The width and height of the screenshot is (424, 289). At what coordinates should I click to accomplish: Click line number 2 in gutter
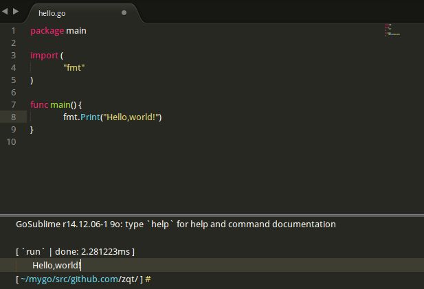point(13,43)
